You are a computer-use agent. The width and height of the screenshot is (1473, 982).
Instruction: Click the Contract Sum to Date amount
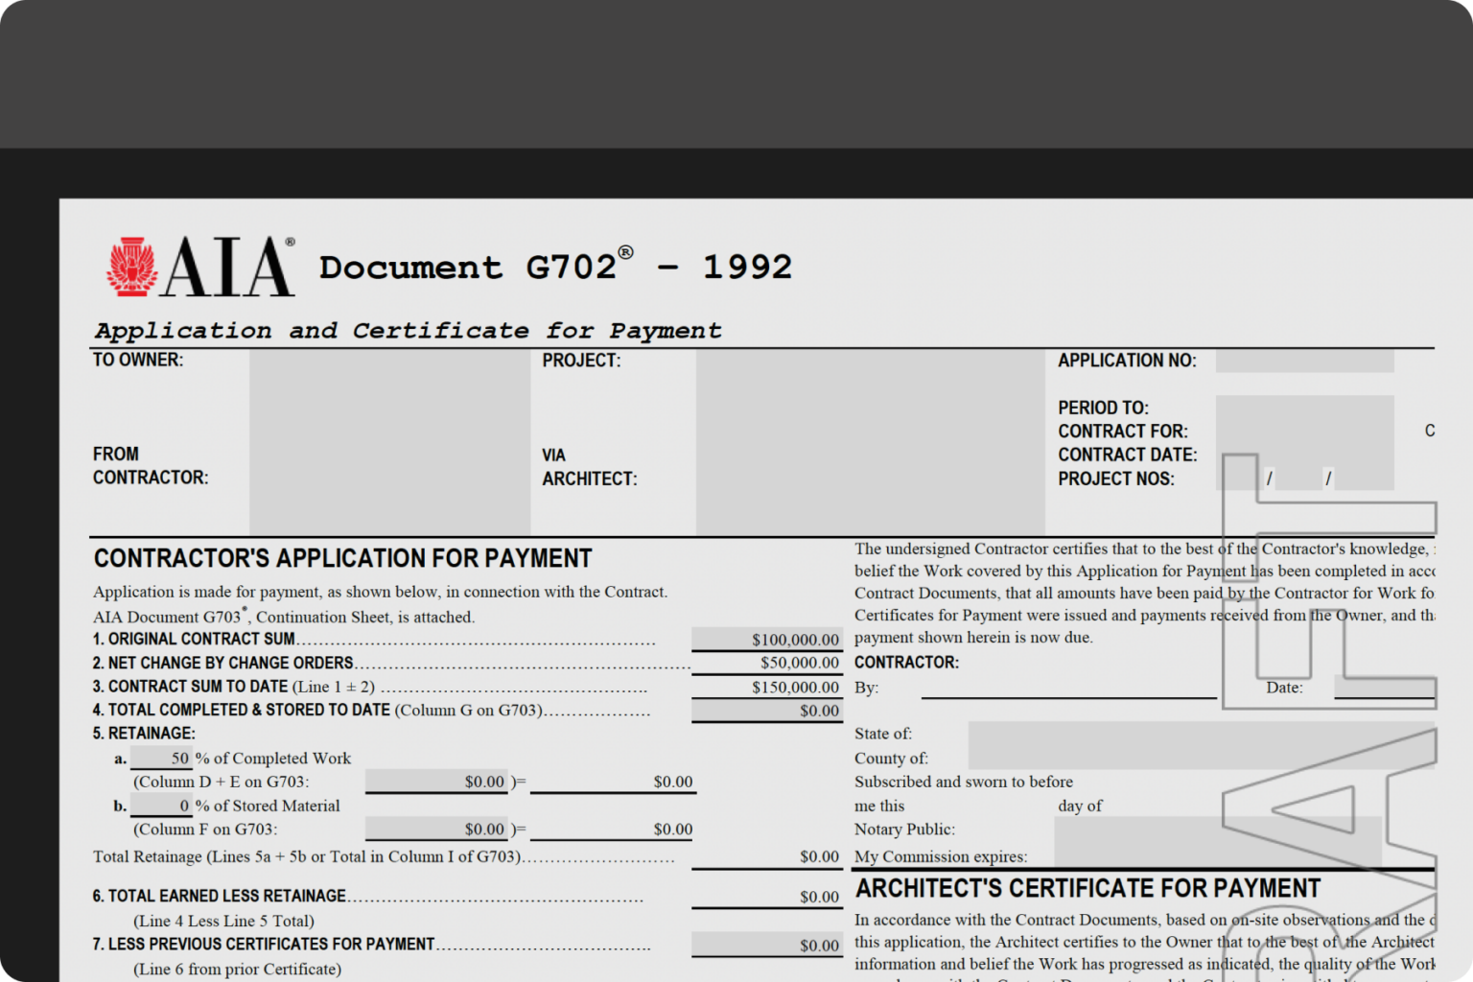[765, 687]
